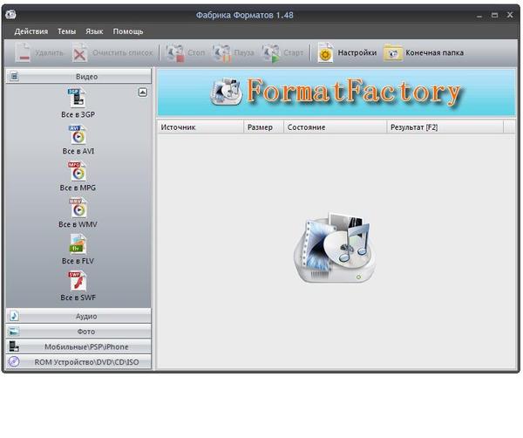523x438 pixels.
Task: Pick the Все в FLV conversion icon
Action: (78, 244)
